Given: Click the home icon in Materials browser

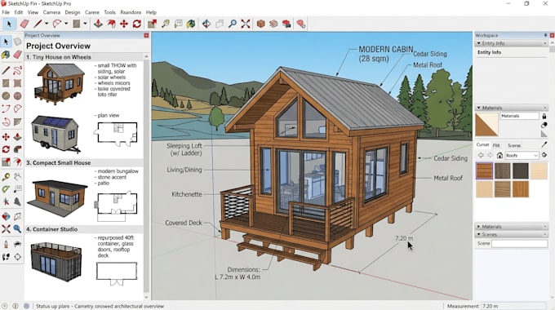Looking at the screenshot, I should pos(499,155).
